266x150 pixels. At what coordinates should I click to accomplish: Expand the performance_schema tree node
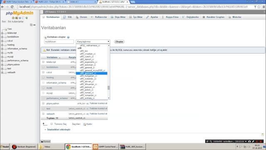point(2,61)
